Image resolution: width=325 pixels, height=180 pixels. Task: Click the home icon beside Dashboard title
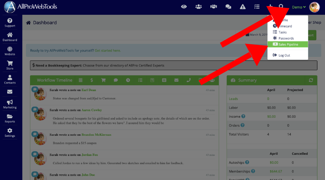click(x=29, y=23)
